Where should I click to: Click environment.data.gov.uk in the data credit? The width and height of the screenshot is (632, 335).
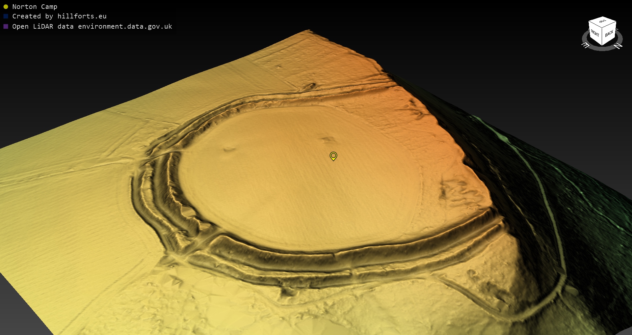[125, 26]
